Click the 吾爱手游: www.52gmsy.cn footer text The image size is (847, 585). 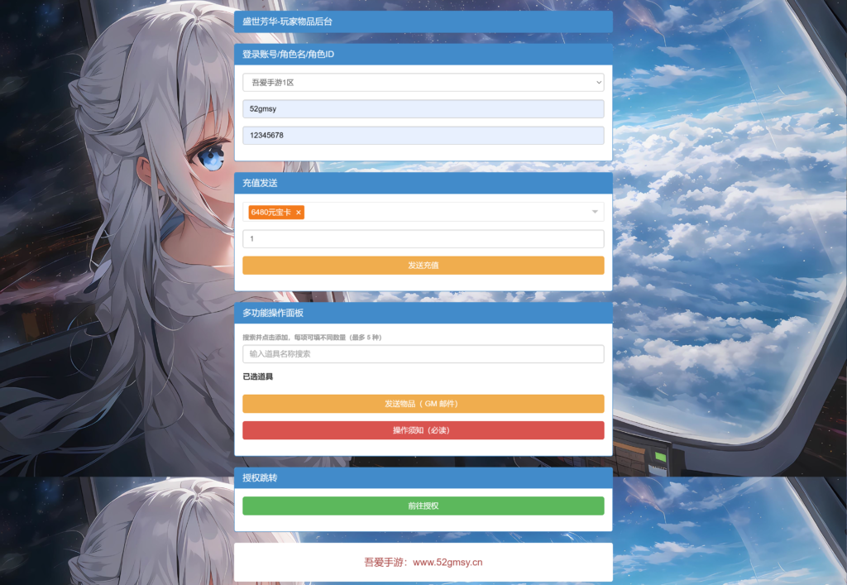423,563
